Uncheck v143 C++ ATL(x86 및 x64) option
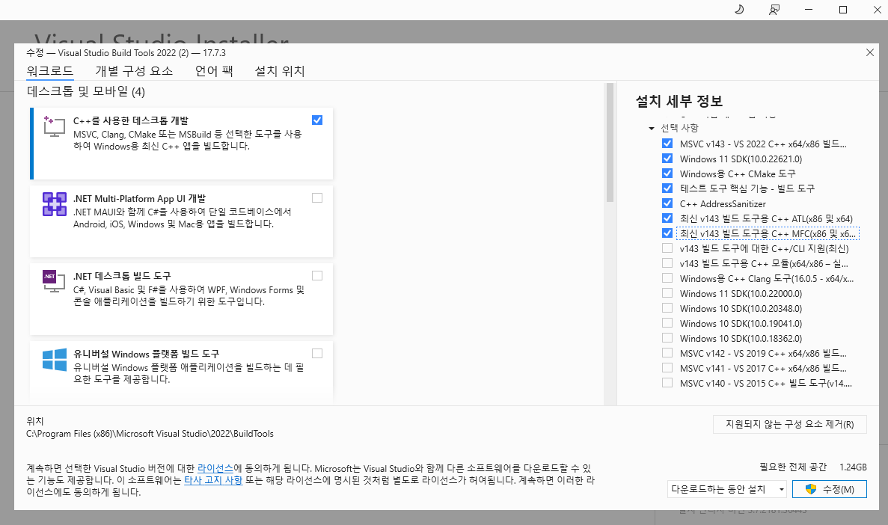Screen dimensions: 888x525 point(667,218)
